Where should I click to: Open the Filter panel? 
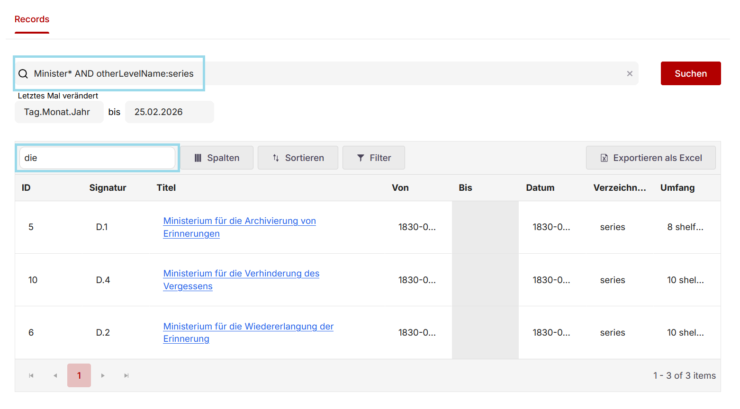pyautogui.click(x=374, y=158)
